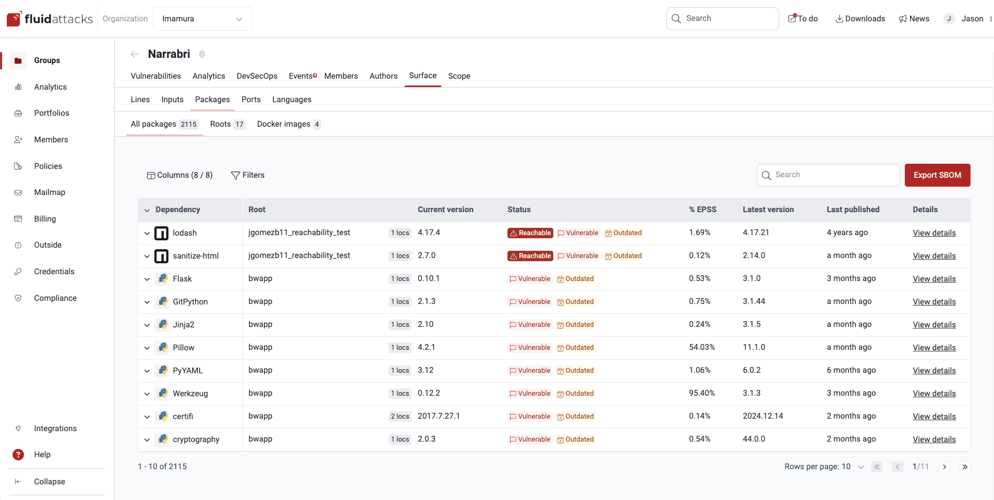This screenshot has height=500, width=994.
Task: Switch to Languages sub-tab
Action: pyautogui.click(x=292, y=100)
